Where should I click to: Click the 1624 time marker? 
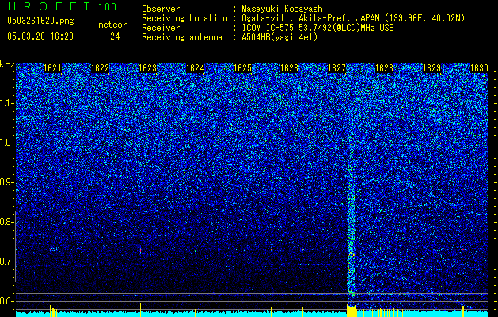[x=195, y=68]
